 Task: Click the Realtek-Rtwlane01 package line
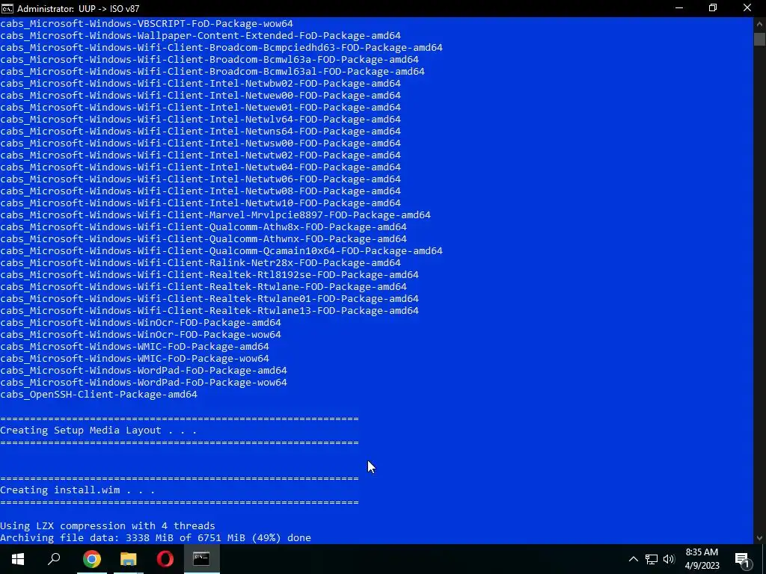(209, 299)
